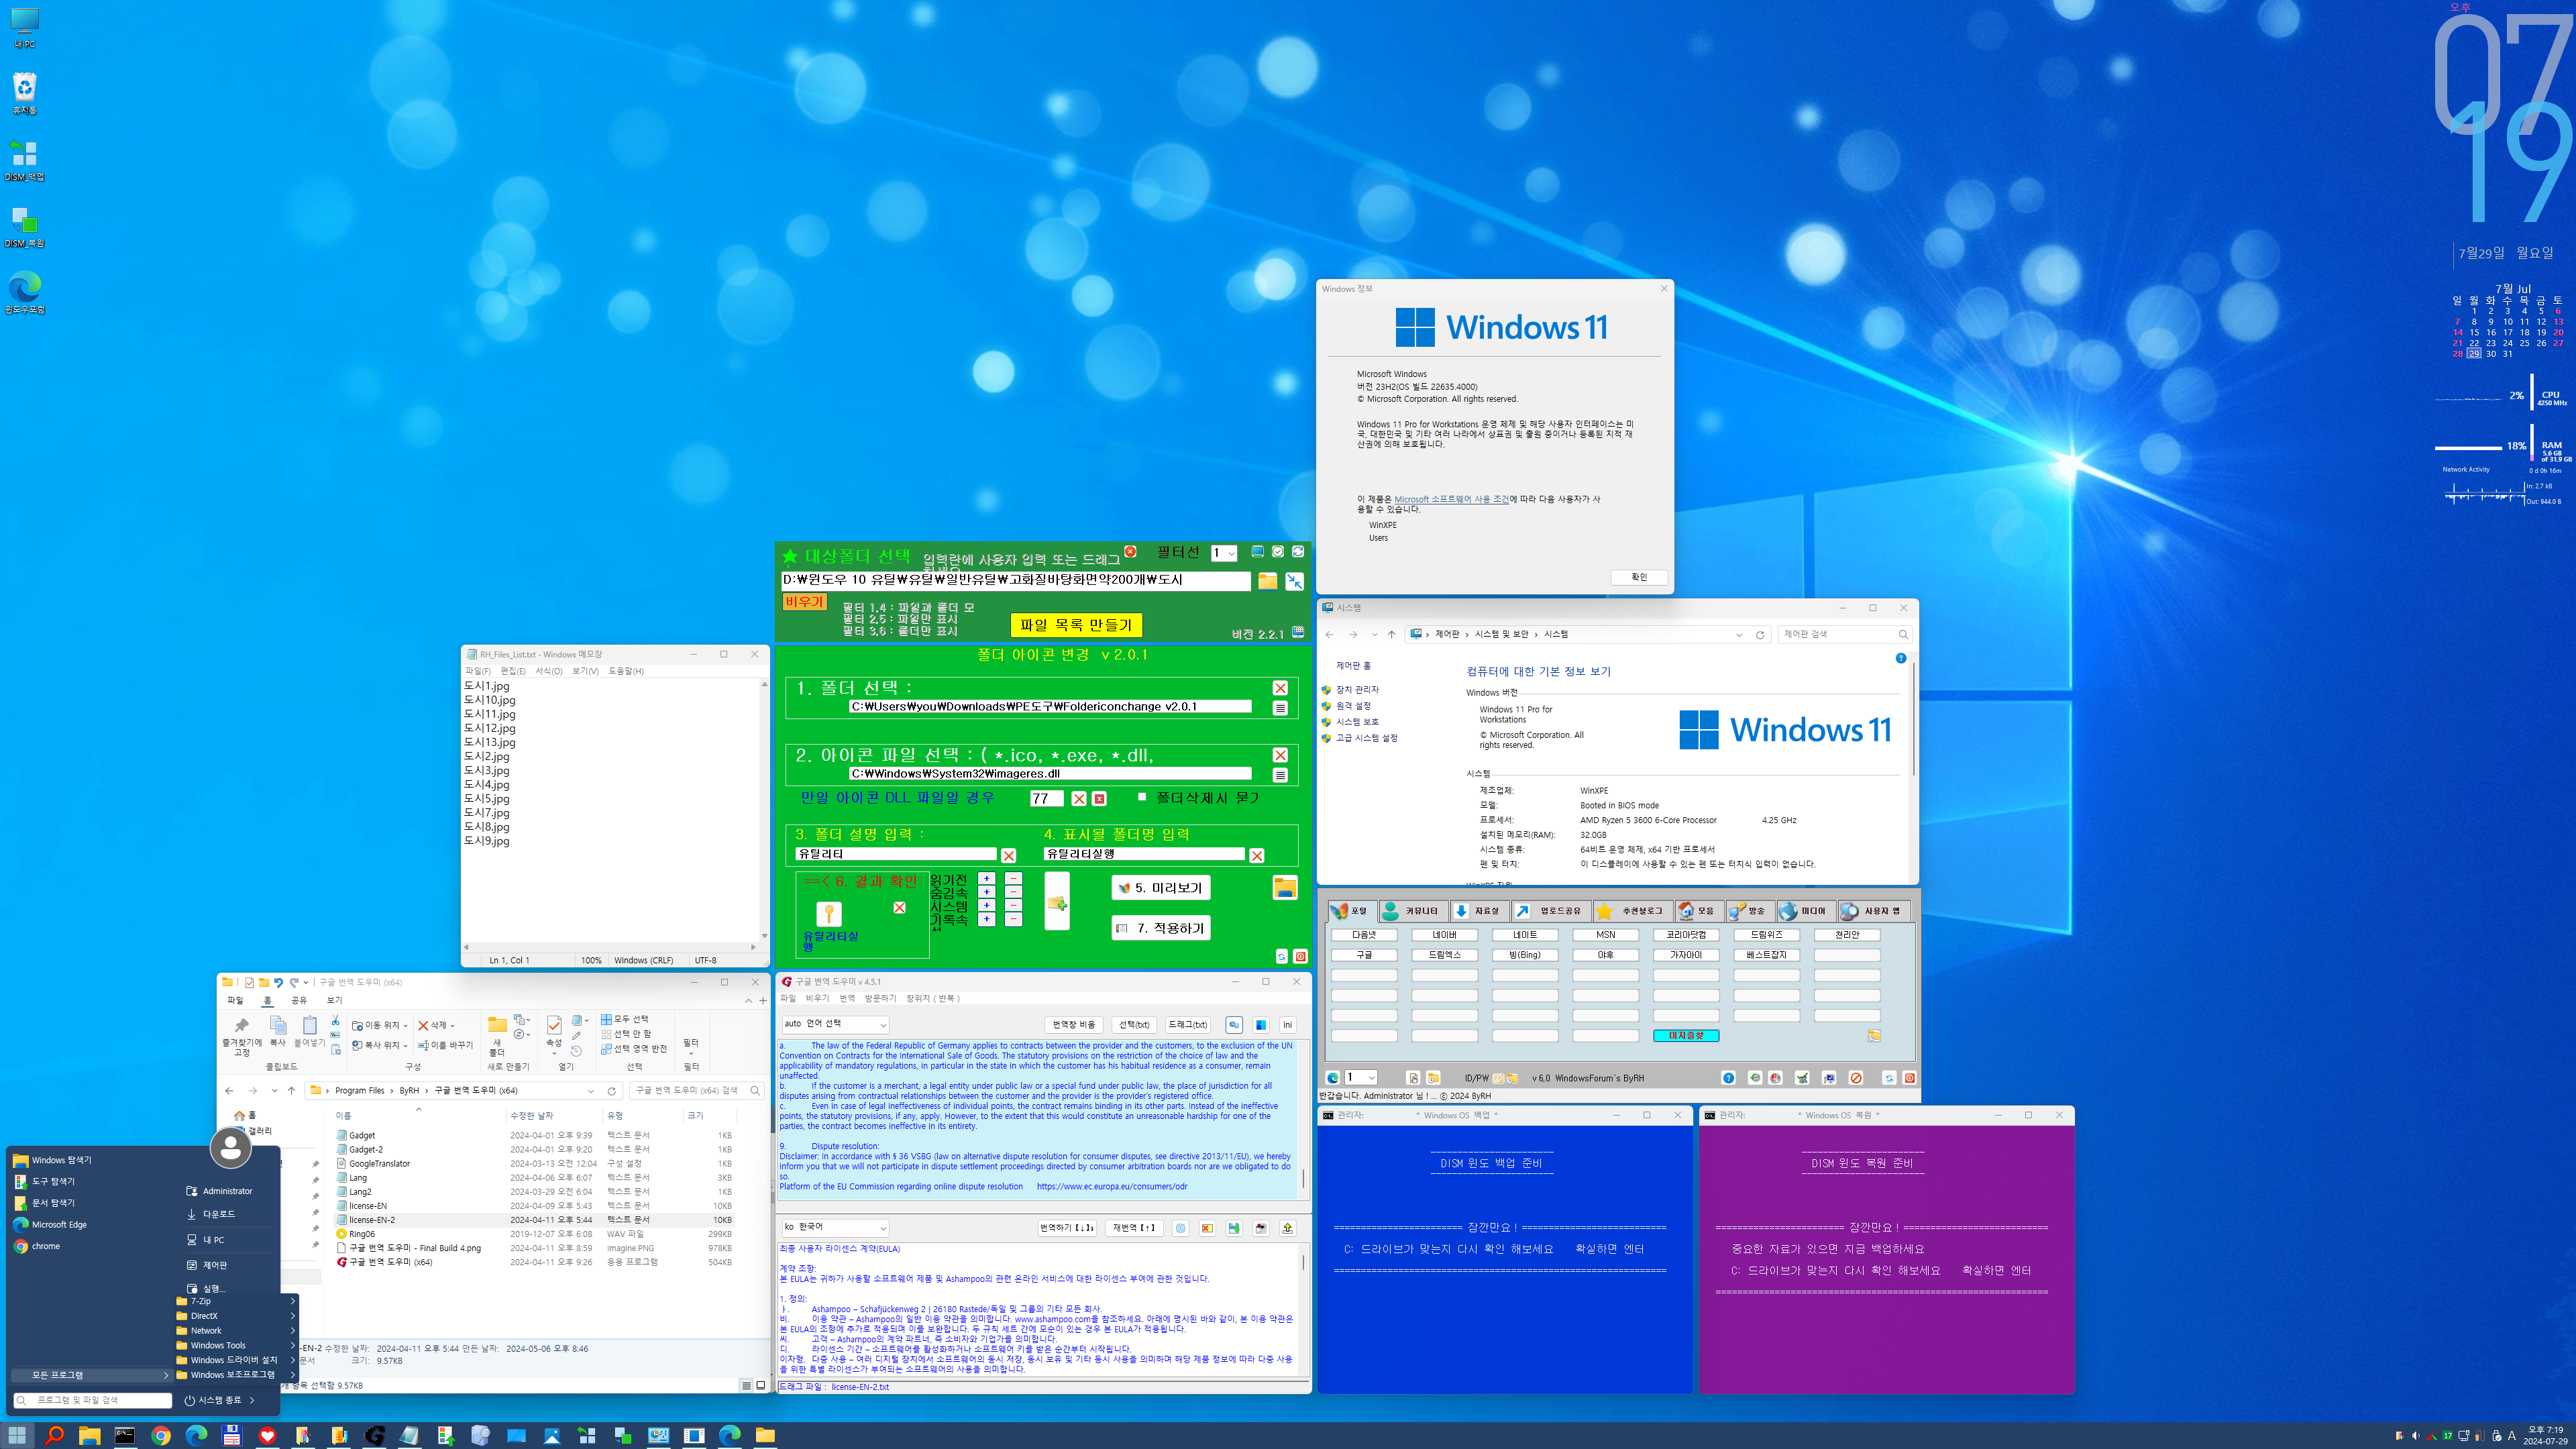The image size is (2576, 1449).
Task: Open address history dropdown in System window
Action: (1739, 634)
